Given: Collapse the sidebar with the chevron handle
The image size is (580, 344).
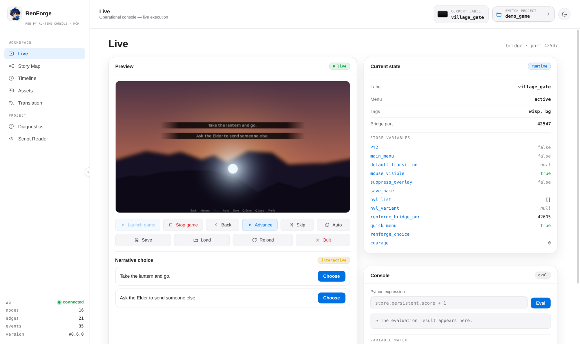Looking at the screenshot, I should pyautogui.click(x=88, y=172).
